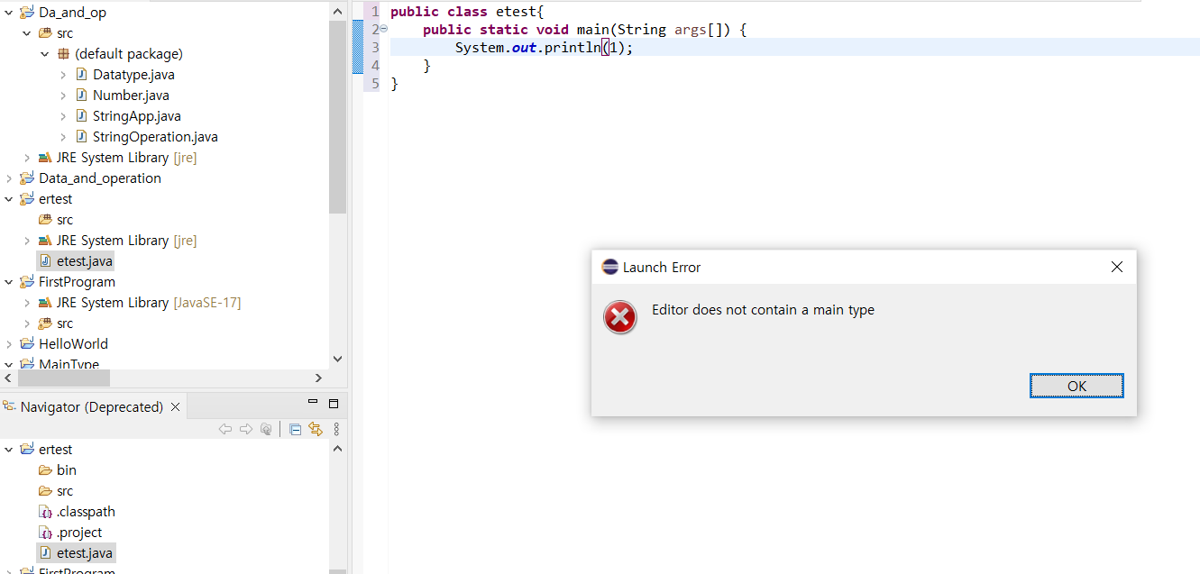Select the .project file label in Navigator

pyautogui.click(x=79, y=533)
